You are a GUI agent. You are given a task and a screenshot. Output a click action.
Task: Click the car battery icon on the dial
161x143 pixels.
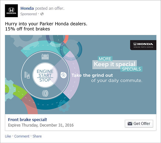pyautogui.click(x=44, y=57)
